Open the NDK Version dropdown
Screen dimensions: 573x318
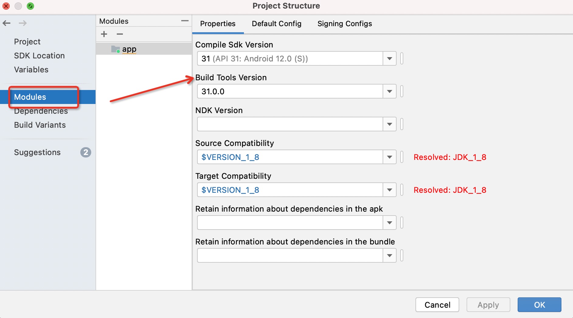pyautogui.click(x=389, y=124)
